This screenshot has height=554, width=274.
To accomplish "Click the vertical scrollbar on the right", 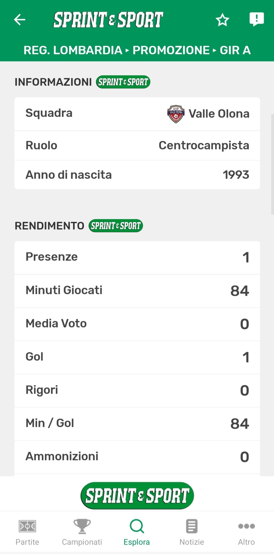I will pos(272,164).
